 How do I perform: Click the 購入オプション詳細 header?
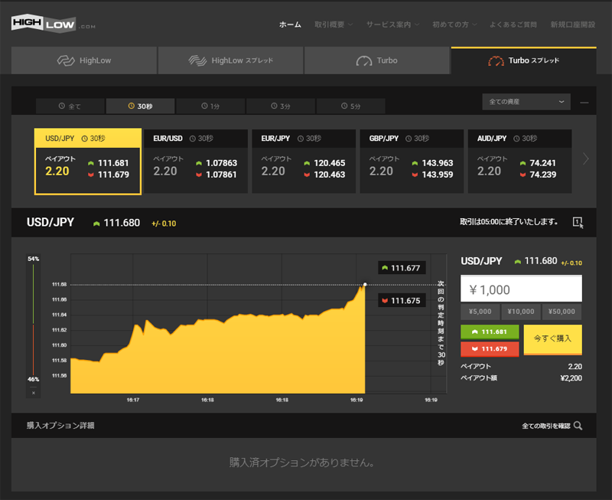point(60,426)
